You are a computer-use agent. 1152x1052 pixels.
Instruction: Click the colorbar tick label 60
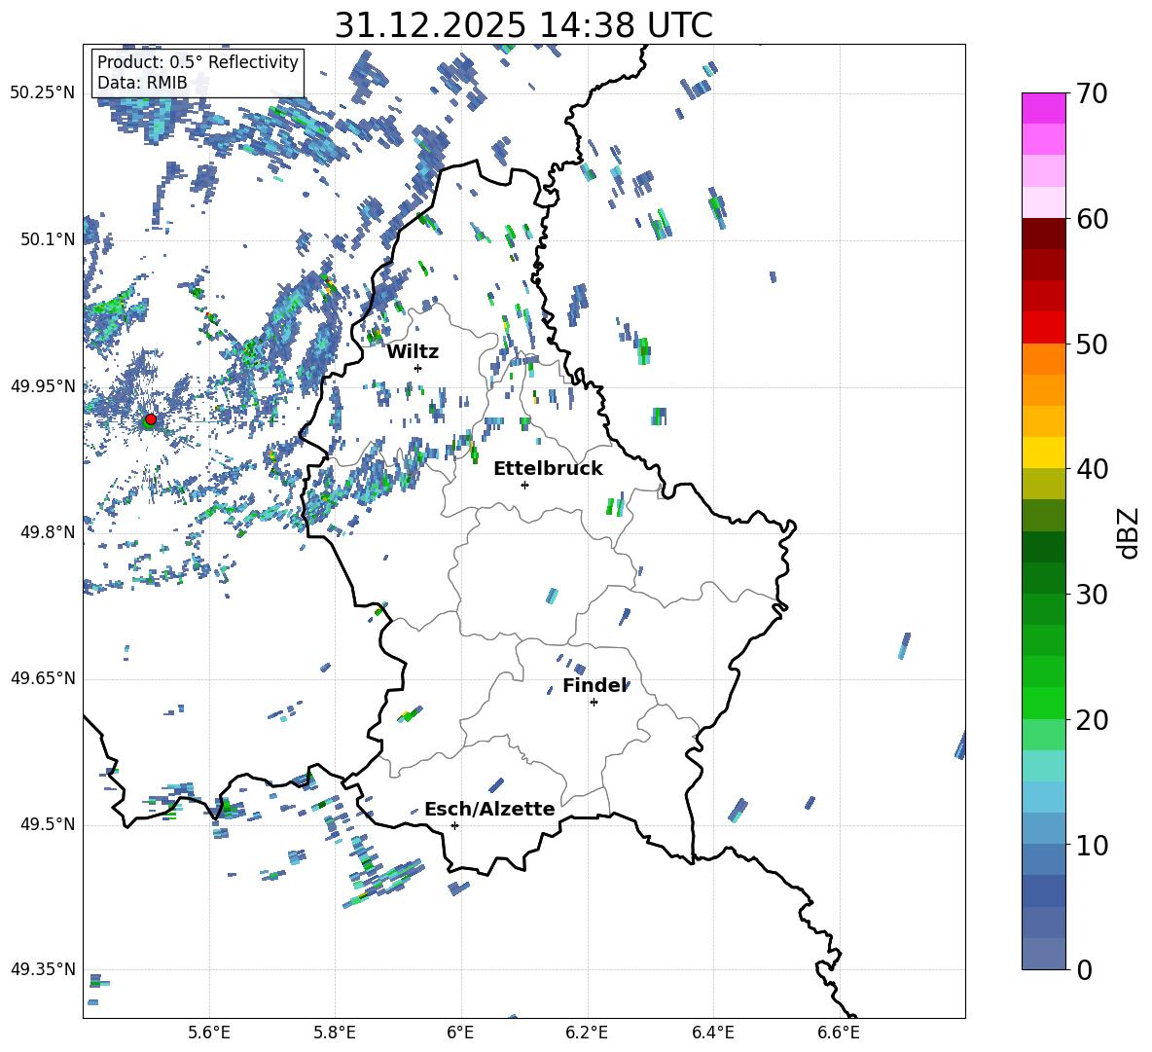click(1092, 219)
